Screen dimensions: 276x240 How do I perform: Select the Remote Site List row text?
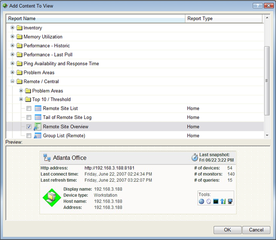point(60,109)
